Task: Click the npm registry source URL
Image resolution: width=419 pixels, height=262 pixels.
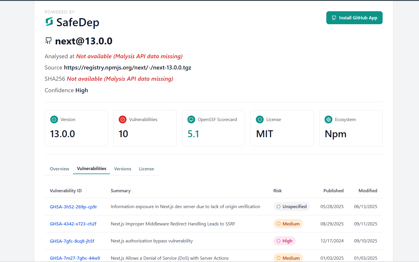Action: click(128, 67)
